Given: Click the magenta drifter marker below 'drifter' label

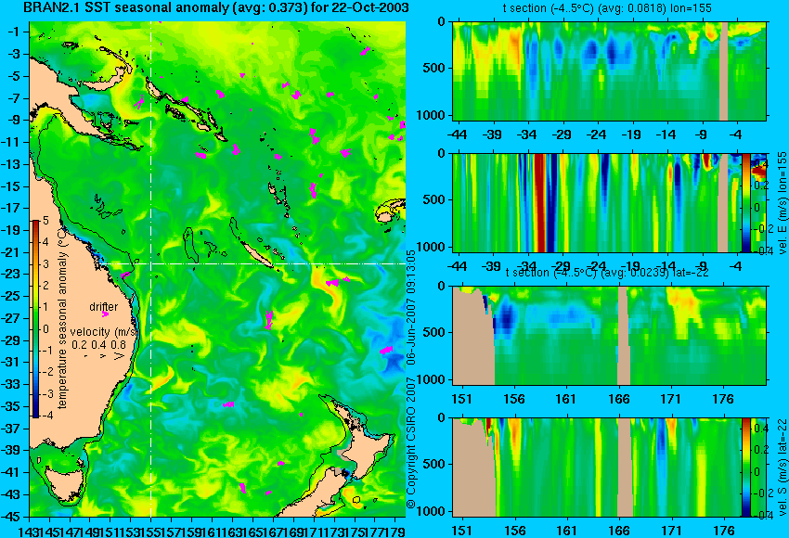Looking at the screenshot, I should pyautogui.click(x=105, y=314).
